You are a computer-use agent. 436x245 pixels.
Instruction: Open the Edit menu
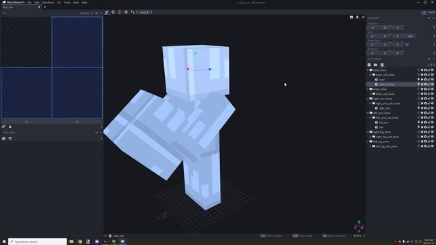tap(37, 3)
